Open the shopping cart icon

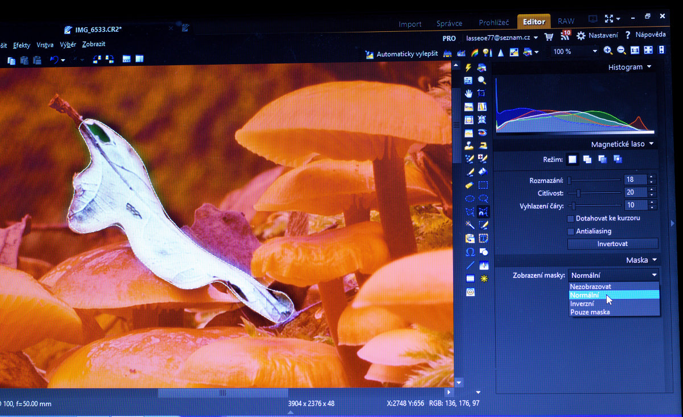pyautogui.click(x=549, y=36)
